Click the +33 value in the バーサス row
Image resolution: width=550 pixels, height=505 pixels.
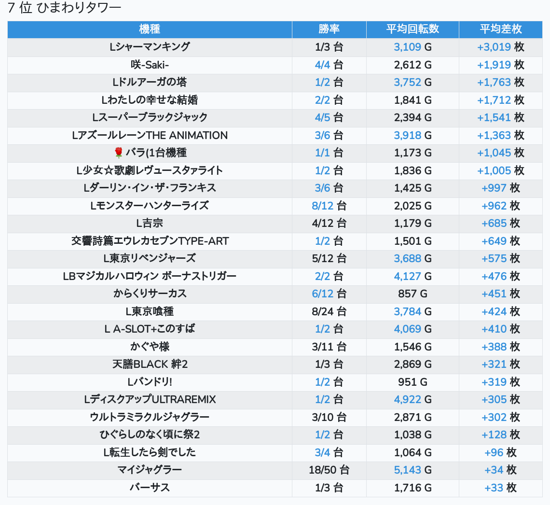(x=494, y=488)
